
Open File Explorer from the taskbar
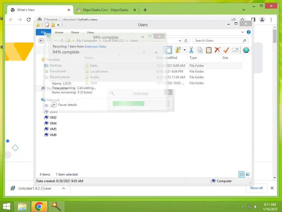[x=22, y=206]
